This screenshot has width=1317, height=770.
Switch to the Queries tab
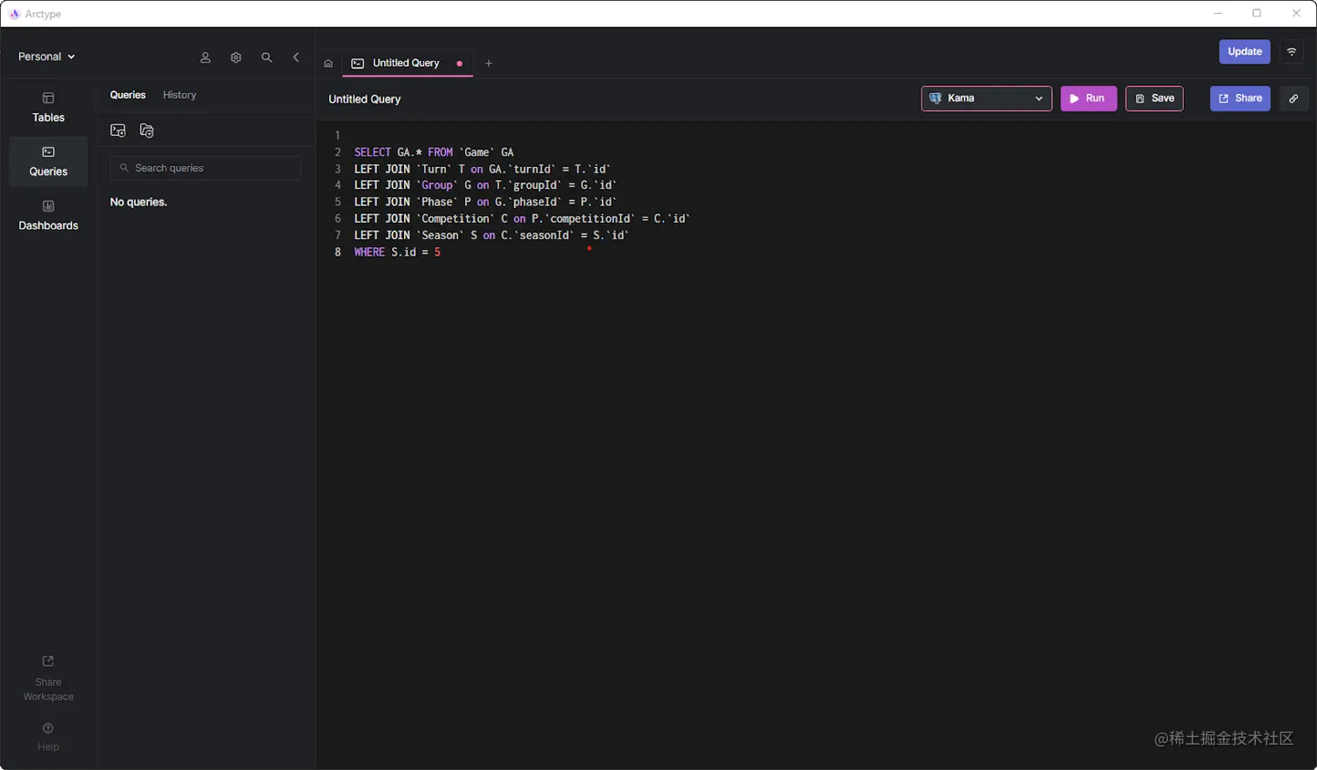pos(127,95)
